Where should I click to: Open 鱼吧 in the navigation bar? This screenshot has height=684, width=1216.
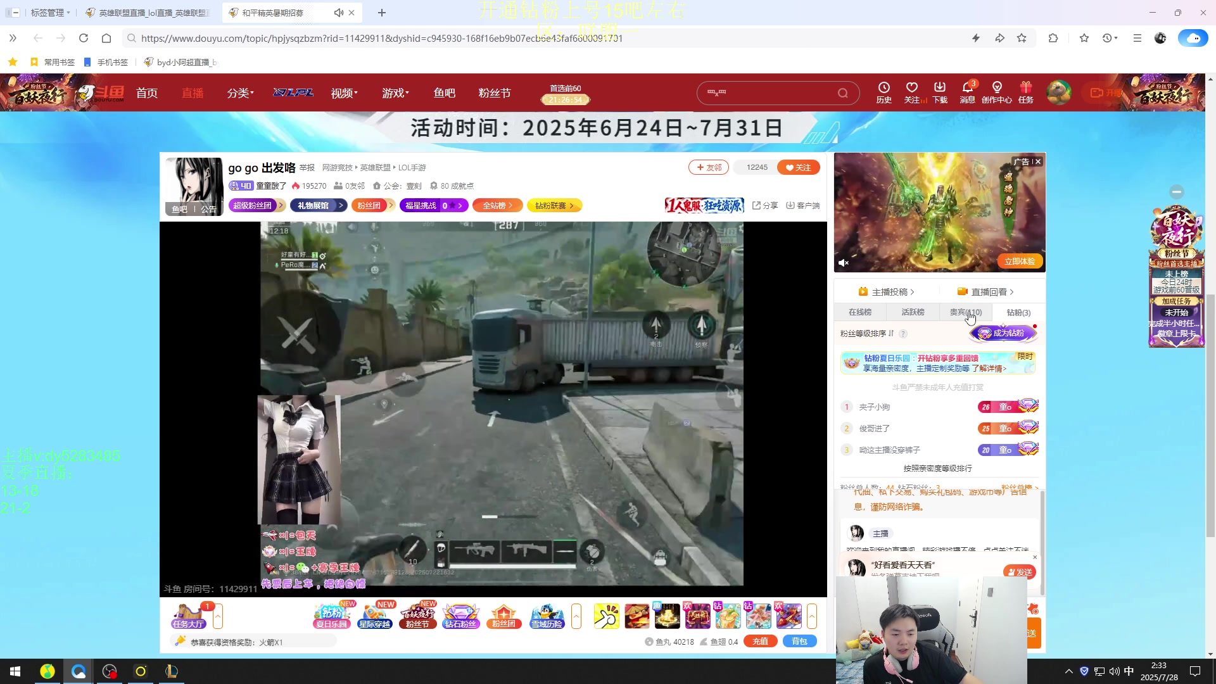pos(445,93)
